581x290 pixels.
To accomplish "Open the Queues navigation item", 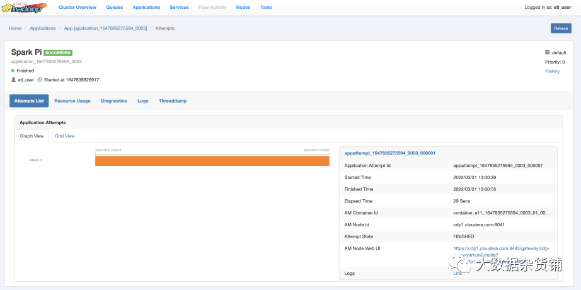I will coord(115,8).
